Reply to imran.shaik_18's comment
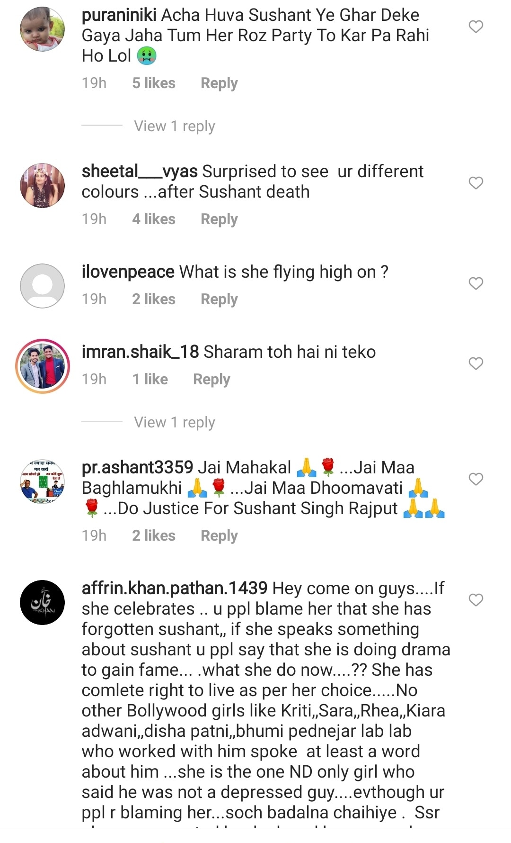 pyautogui.click(x=211, y=379)
